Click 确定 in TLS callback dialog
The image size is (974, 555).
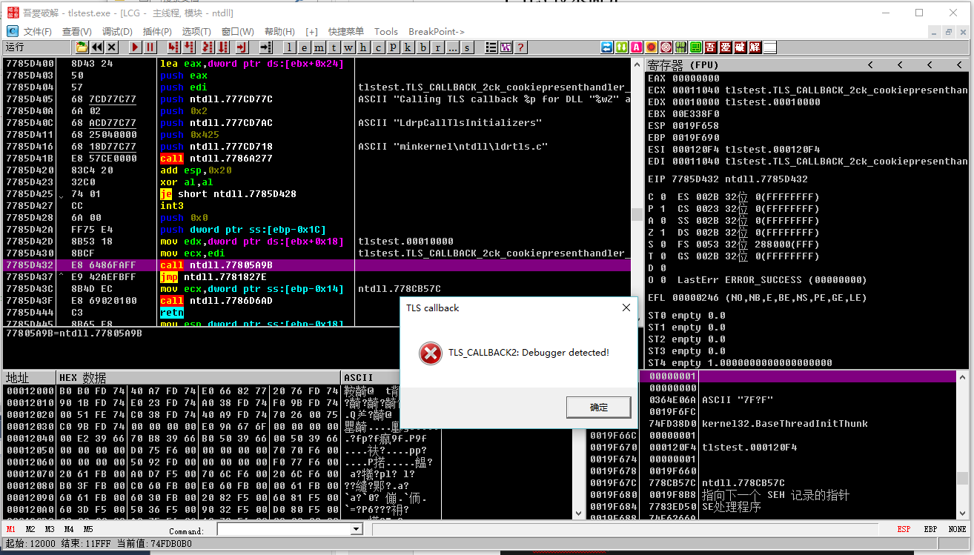(598, 407)
